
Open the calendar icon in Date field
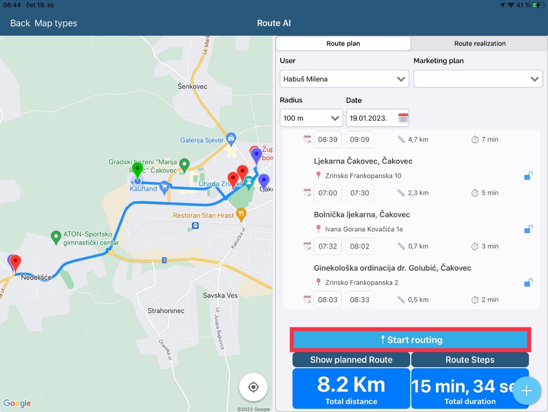click(x=403, y=118)
